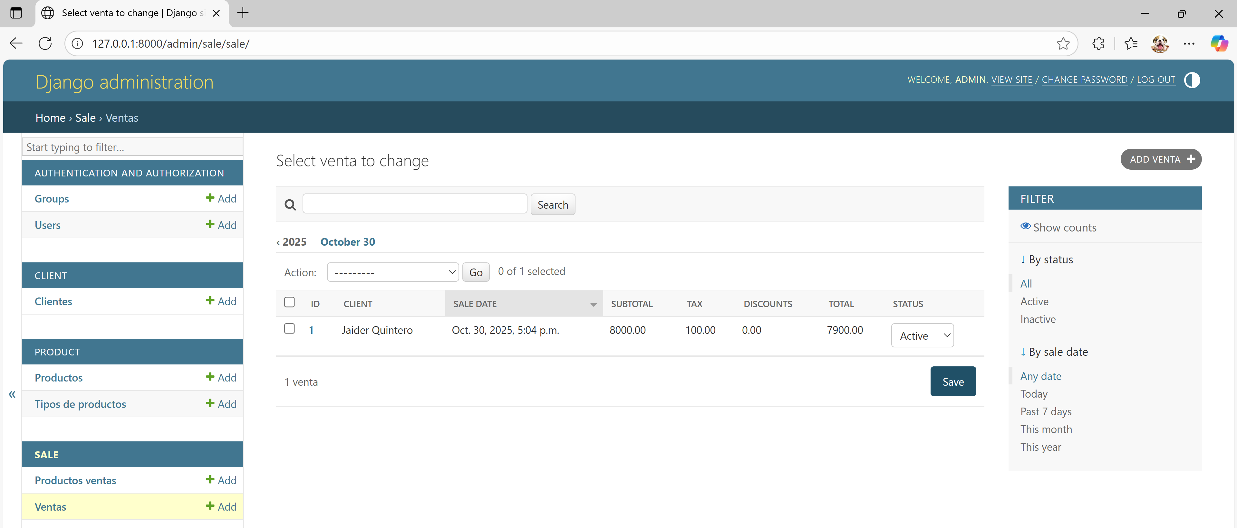Image resolution: width=1237 pixels, height=528 pixels.
Task: Open Clientes in the sidebar
Action: [53, 301]
